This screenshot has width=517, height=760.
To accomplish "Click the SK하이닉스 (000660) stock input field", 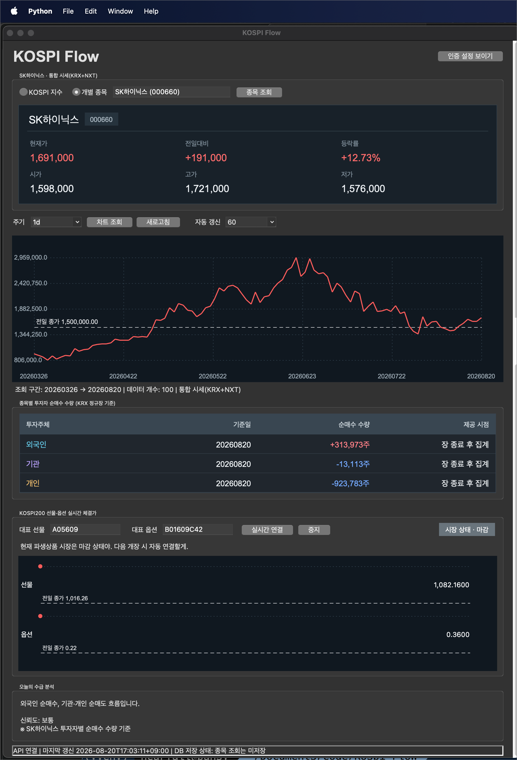I will tap(171, 92).
